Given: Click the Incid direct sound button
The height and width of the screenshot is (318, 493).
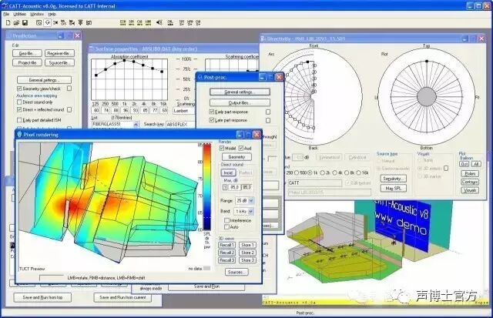Looking at the screenshot, I should pyautogui.click(x=228, y=172).
